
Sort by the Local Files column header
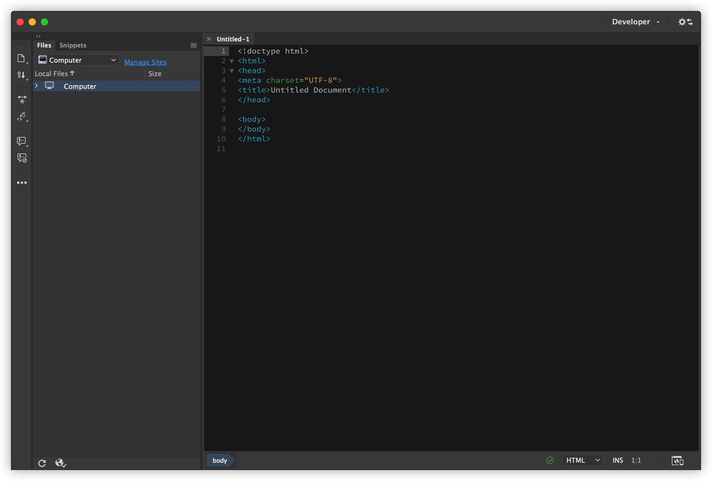pos(55,73)
